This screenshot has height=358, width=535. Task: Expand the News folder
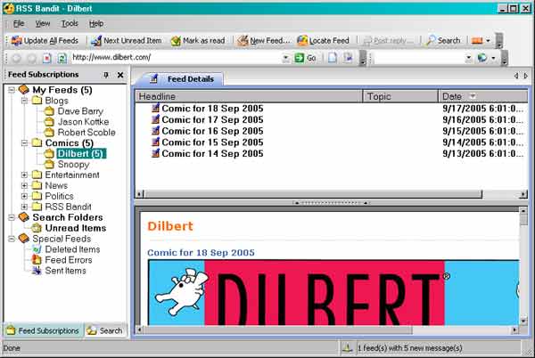pos(24,185)
